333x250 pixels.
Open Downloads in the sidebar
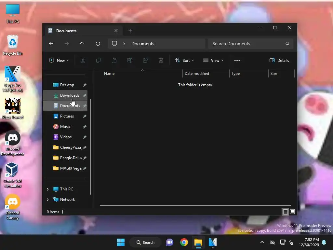pyautogui.click(x=65, y=95)
